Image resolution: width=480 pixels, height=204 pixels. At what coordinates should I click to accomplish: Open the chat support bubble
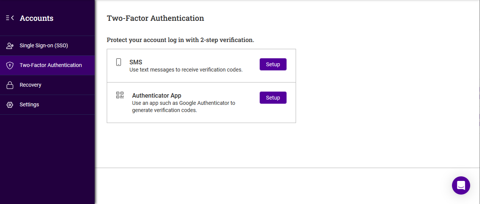(461, 185)
